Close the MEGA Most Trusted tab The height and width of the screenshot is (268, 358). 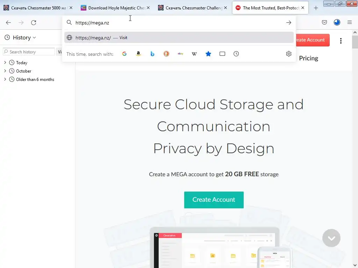(302, 8)
